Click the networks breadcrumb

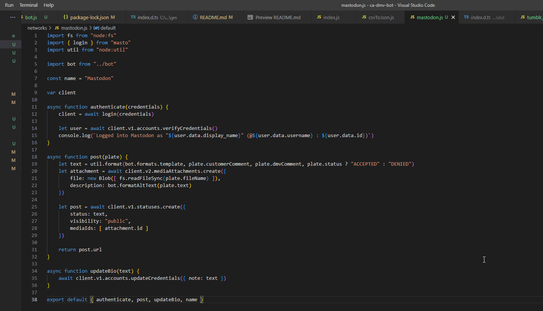(x=37, y=28)
